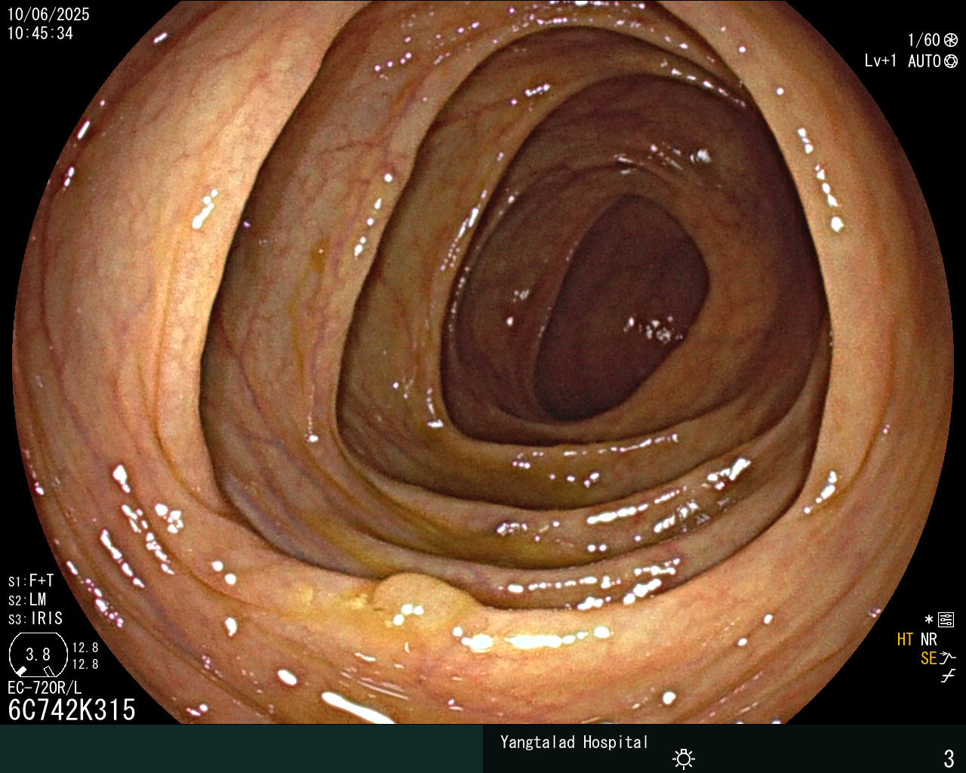The image size is (966, 773).
Task: Click the HT indicator in yellow
Action: [x=906, y=639]
